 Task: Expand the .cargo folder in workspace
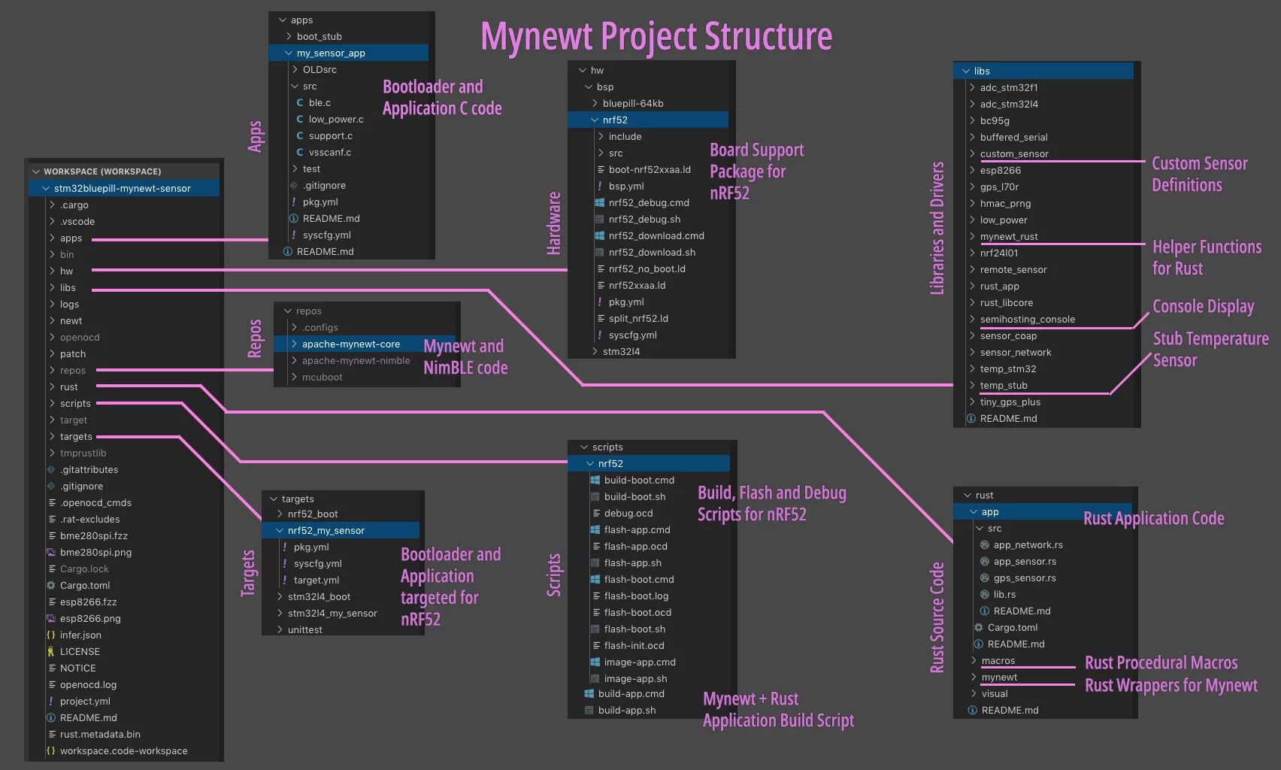(52, 205)
